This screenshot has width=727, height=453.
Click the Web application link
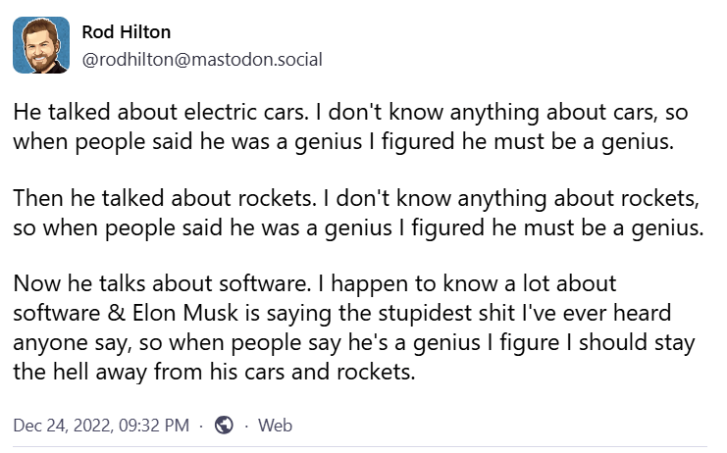(x=275, y=425)
